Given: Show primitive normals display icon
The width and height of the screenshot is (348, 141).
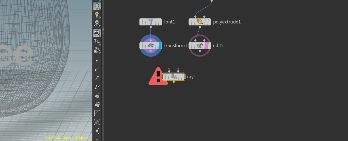Looking at the screenshot, I should tap(97, 96).
